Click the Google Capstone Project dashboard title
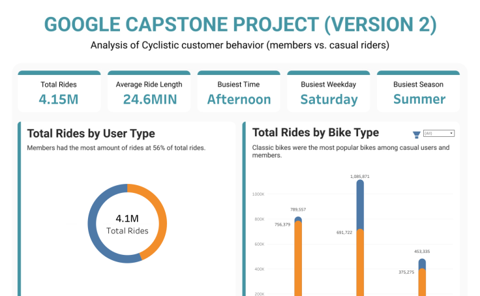The width and height of the screenshot is (480, 296). 240,25
